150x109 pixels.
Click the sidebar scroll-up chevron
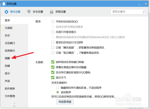[14, 104]
